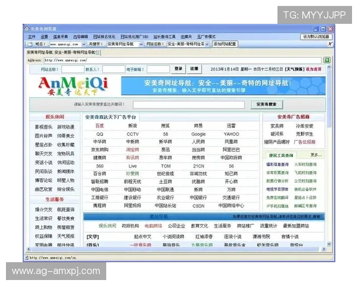This screenshot has height=286, width=358.
Task: Open the 航班查询 link
Action: [66, 209]
